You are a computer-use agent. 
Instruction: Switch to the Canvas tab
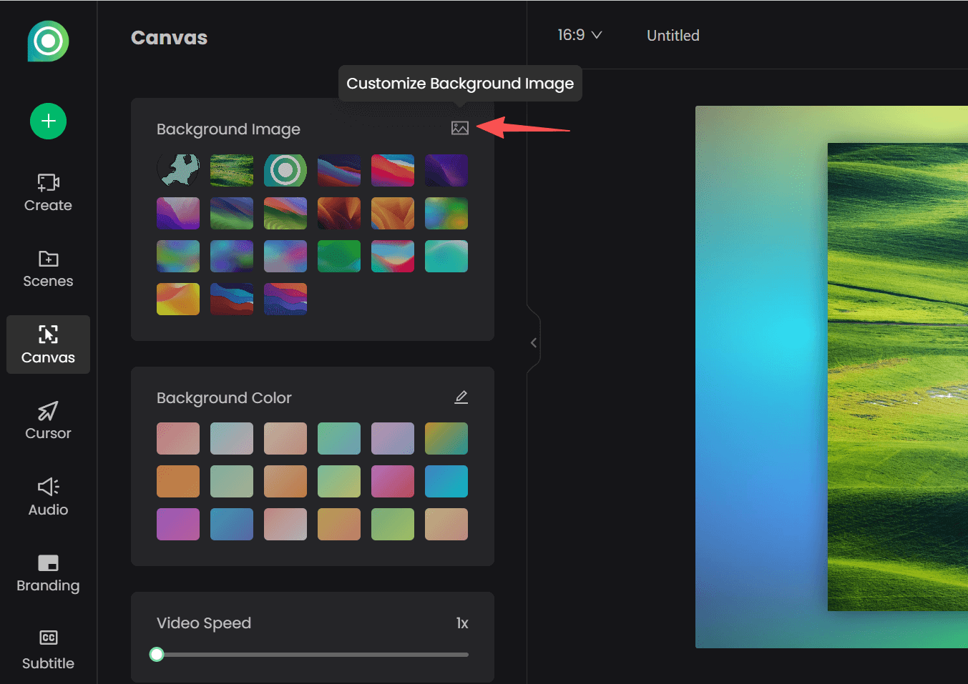48,345
